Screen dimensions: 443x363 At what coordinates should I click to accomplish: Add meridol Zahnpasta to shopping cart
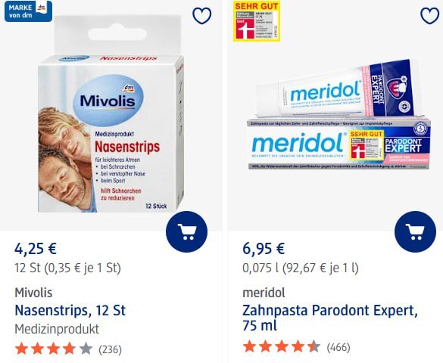click(415, 231)
